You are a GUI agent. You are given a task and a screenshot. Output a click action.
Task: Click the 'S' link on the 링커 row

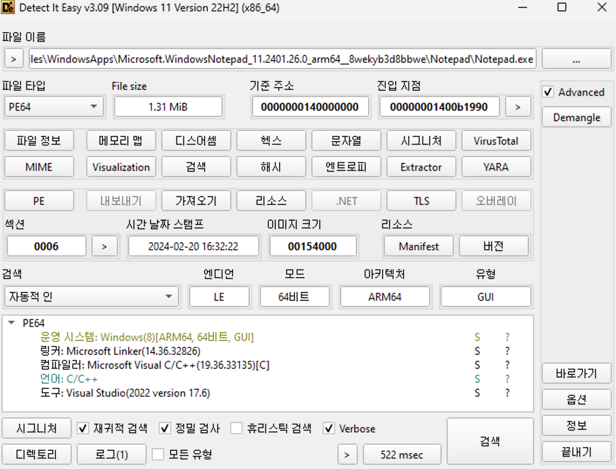click(x=477, y=351)
